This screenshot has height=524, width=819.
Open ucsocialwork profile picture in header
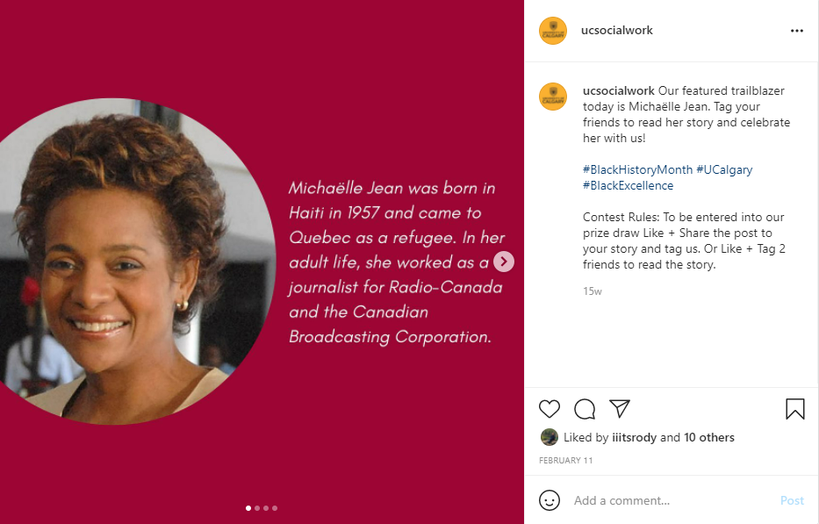[553, 31]
